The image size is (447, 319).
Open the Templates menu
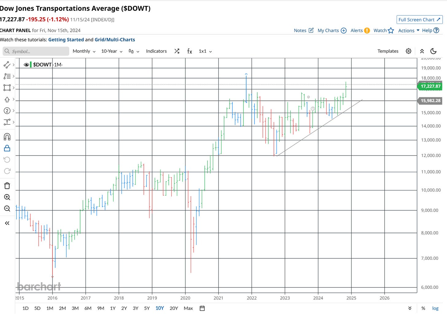(388, 51)
